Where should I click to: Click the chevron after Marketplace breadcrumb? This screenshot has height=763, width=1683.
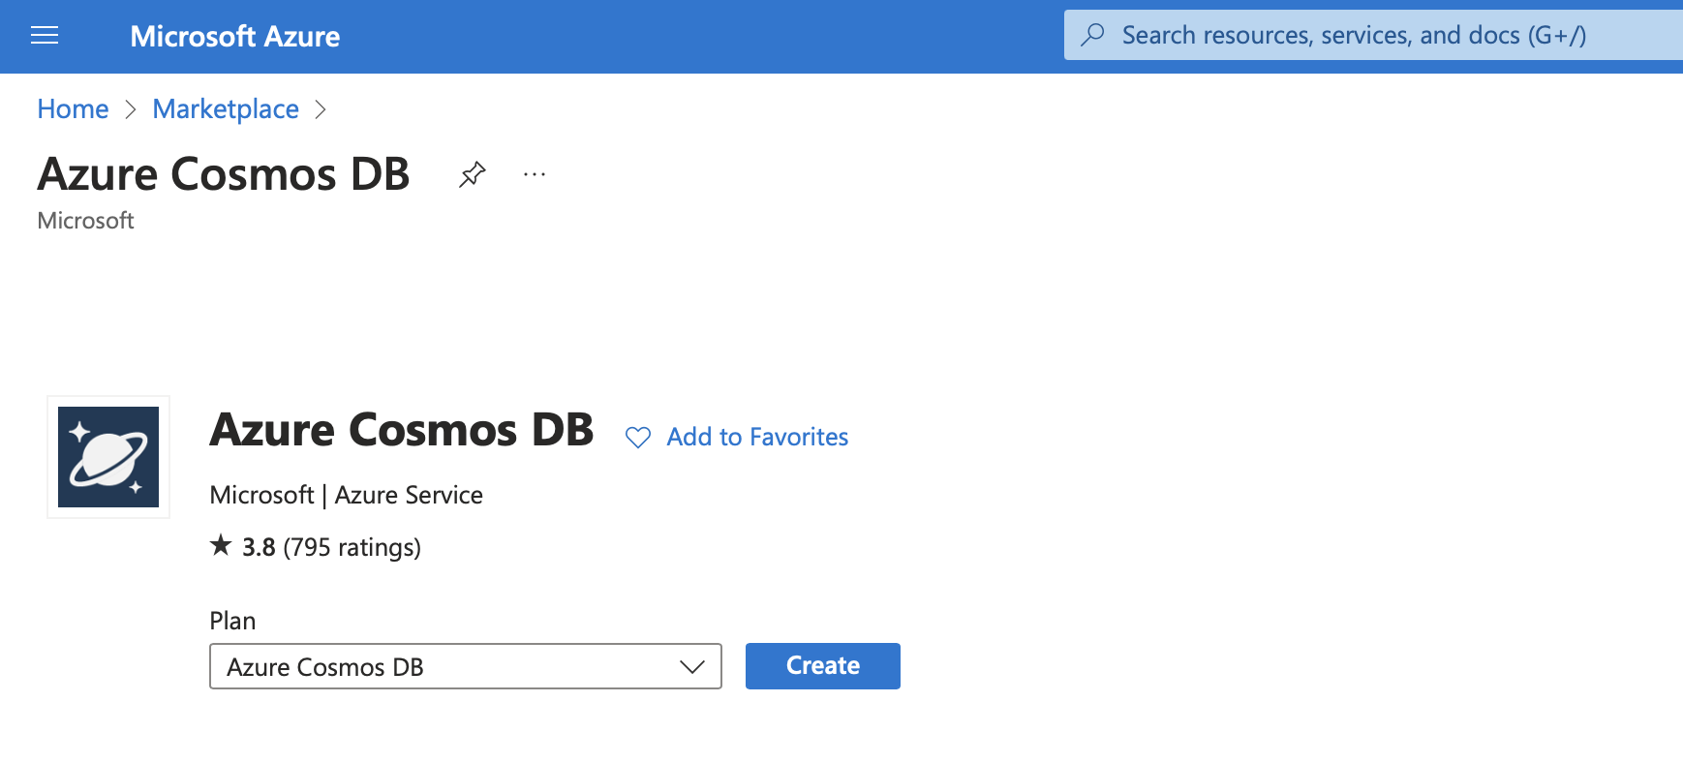pyautogui.click(x=321, y=109)
